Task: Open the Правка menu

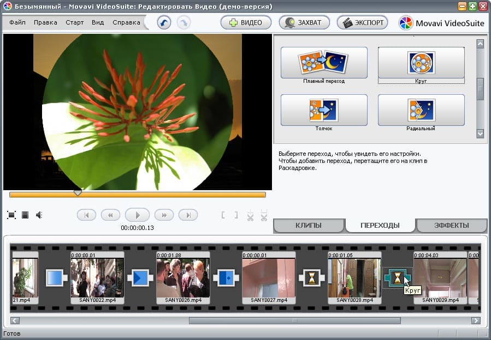Action: pos(45,22)
